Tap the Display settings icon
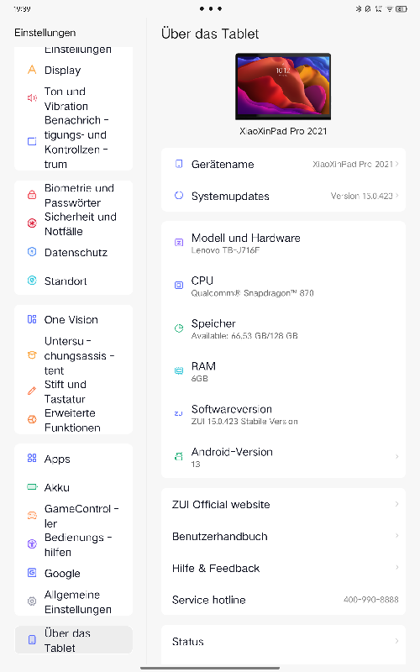 click(32, 70)
